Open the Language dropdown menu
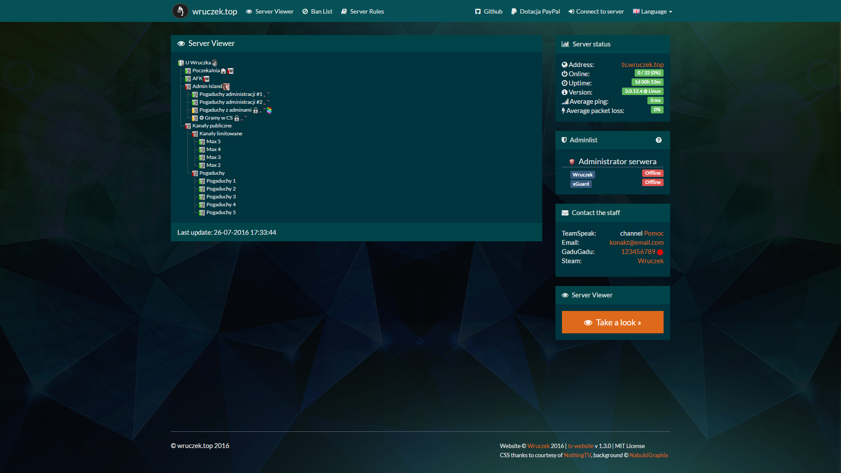Viewport: 841px width, 473px height. [x=652, y=11]
